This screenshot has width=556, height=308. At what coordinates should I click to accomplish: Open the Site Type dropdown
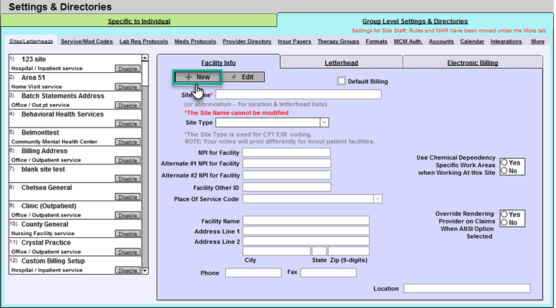coord(324,123)
